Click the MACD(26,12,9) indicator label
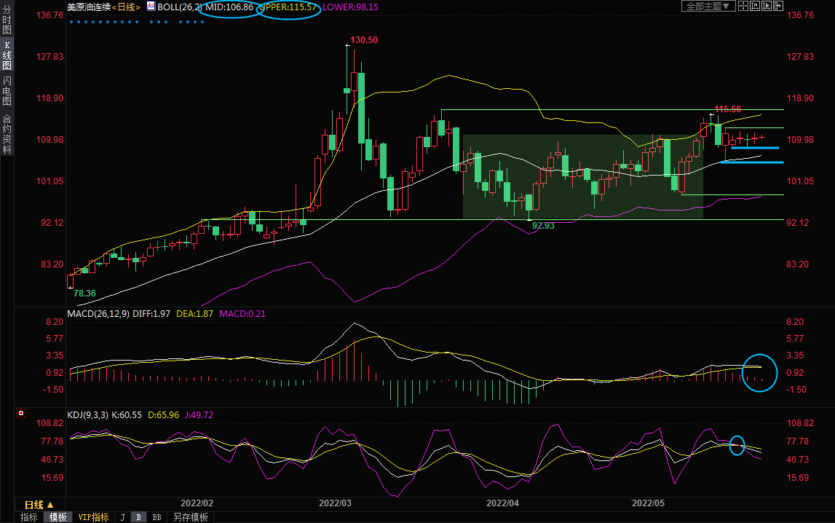835x523 pixels. pos(96,314)
